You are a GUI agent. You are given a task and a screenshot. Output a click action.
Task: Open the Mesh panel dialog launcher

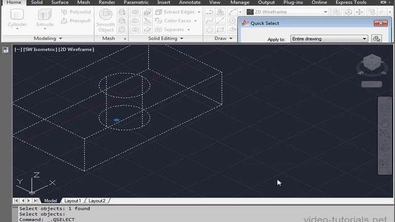125,39
